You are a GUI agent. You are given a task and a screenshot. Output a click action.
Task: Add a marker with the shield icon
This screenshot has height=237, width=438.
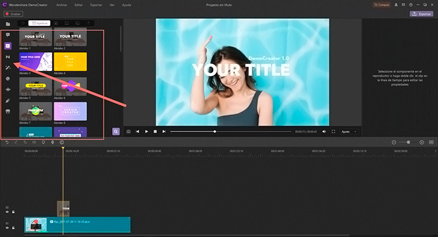[x=43, y=142]
